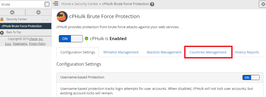
Task: Click the up arrow navigation icon in the sidebar
Action: (x=12, y=12)
